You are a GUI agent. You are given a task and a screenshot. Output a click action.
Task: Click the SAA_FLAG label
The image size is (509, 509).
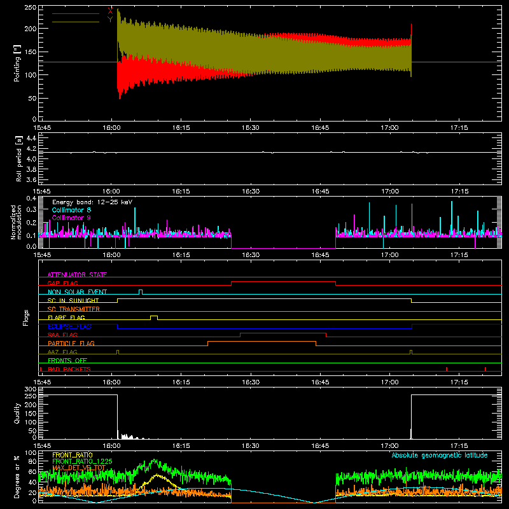62,335
